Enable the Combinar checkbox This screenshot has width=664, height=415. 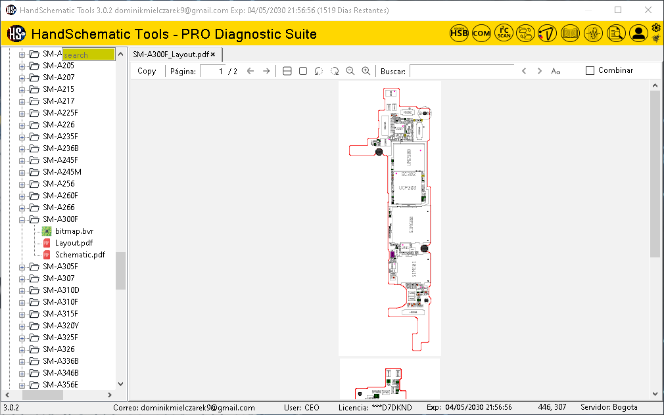(x=590, y=71)
